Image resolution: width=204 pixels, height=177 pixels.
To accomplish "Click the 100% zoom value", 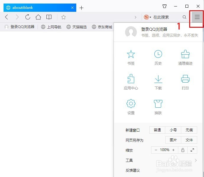I will point(165,150).
